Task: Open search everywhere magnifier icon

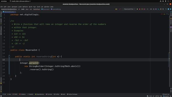Action: [166, 9]
